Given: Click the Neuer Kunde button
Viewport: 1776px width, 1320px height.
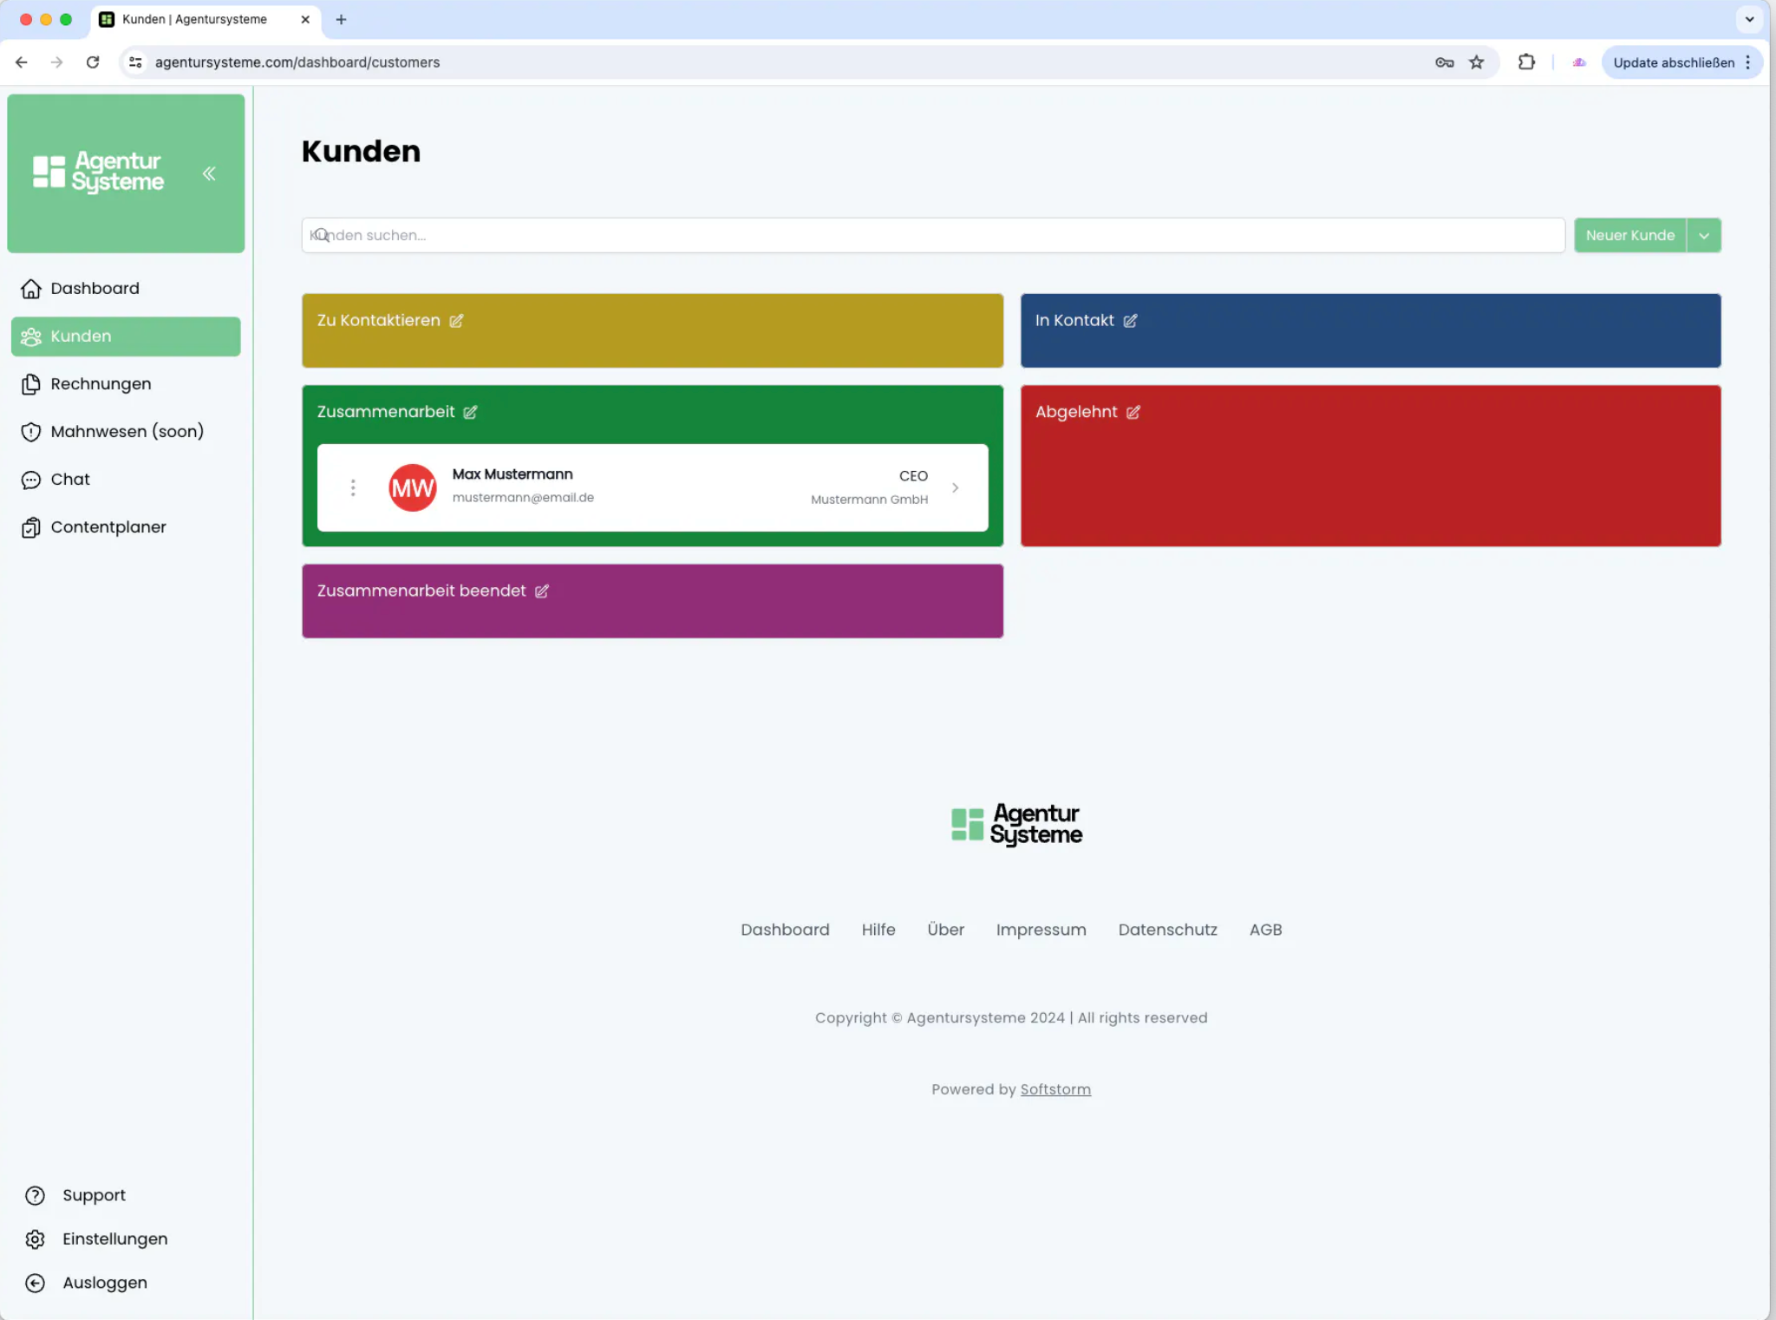Looking at the screenshot, I should pyautogui.click(x=1629, y=234).
